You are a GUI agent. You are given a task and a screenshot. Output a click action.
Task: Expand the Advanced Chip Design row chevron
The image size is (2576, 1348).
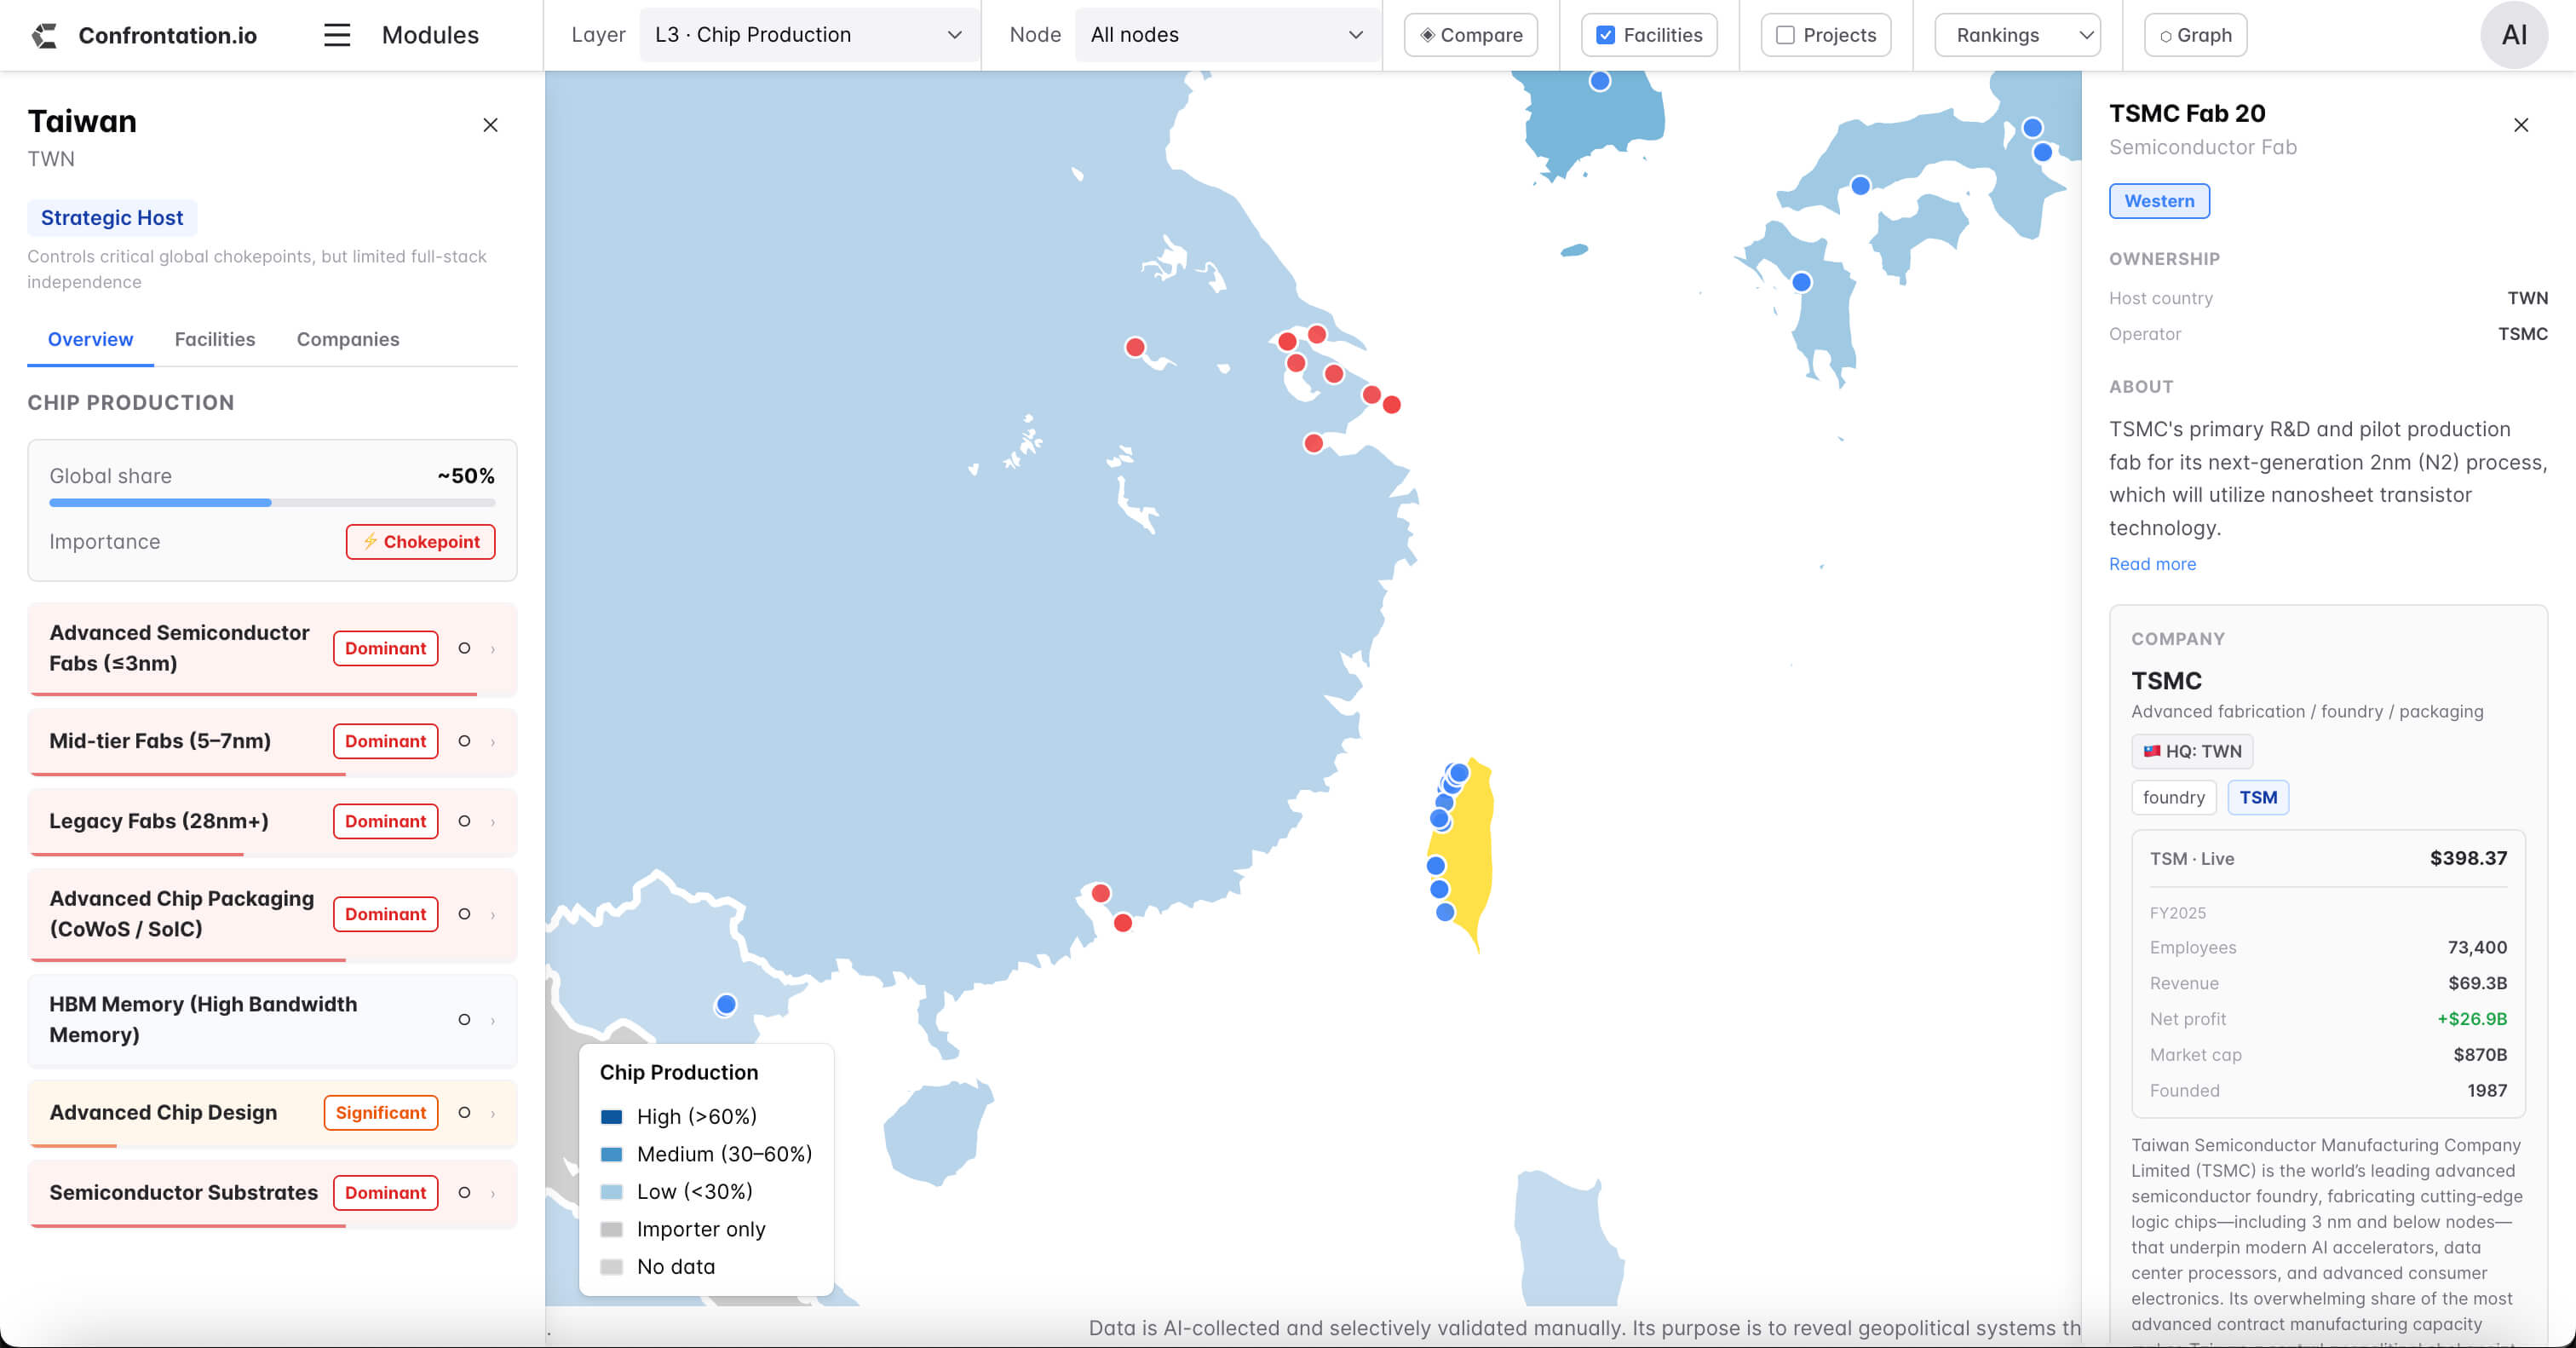point(493,1113)
